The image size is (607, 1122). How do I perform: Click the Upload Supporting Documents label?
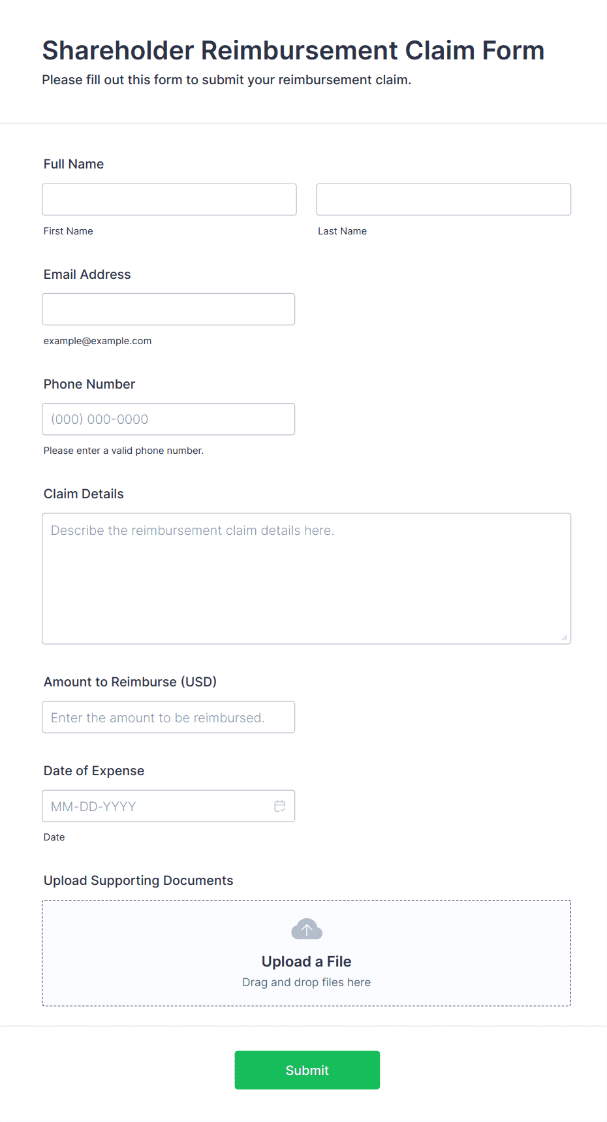coord(138,880)
